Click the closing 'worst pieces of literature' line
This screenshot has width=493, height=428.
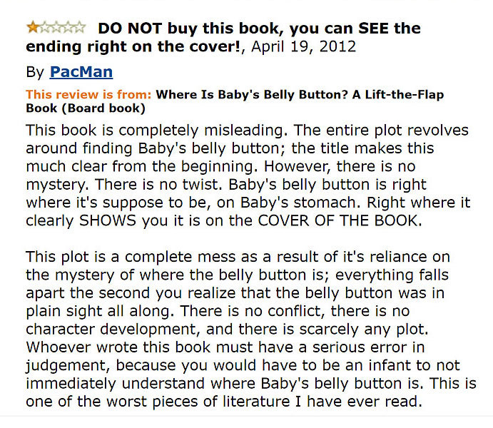coord(223,402)
